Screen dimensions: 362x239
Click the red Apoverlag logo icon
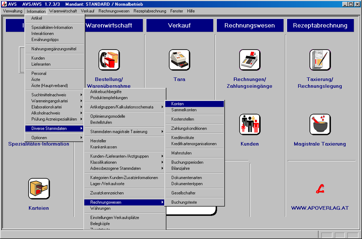click(x=320, y=189)
